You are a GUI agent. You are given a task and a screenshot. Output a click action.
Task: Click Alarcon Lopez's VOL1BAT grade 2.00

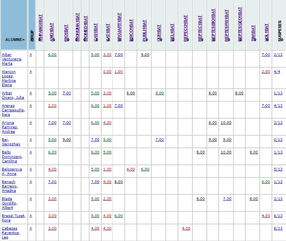(266, 72)
